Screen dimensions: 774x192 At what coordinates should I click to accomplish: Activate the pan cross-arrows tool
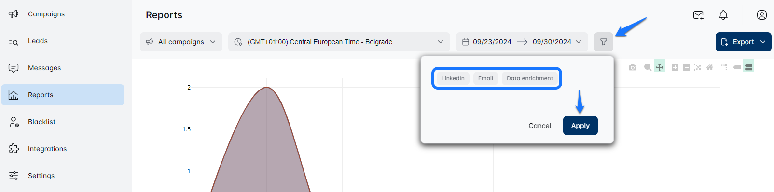[660, 67]
